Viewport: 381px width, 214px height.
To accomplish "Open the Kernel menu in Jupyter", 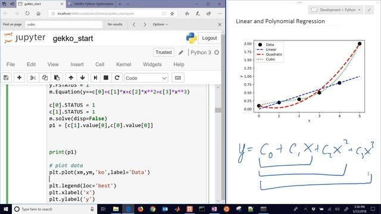I will click(124, 64).
